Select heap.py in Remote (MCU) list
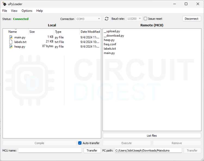This screenshot has height=161, width=204. click(x=109, y=40)
